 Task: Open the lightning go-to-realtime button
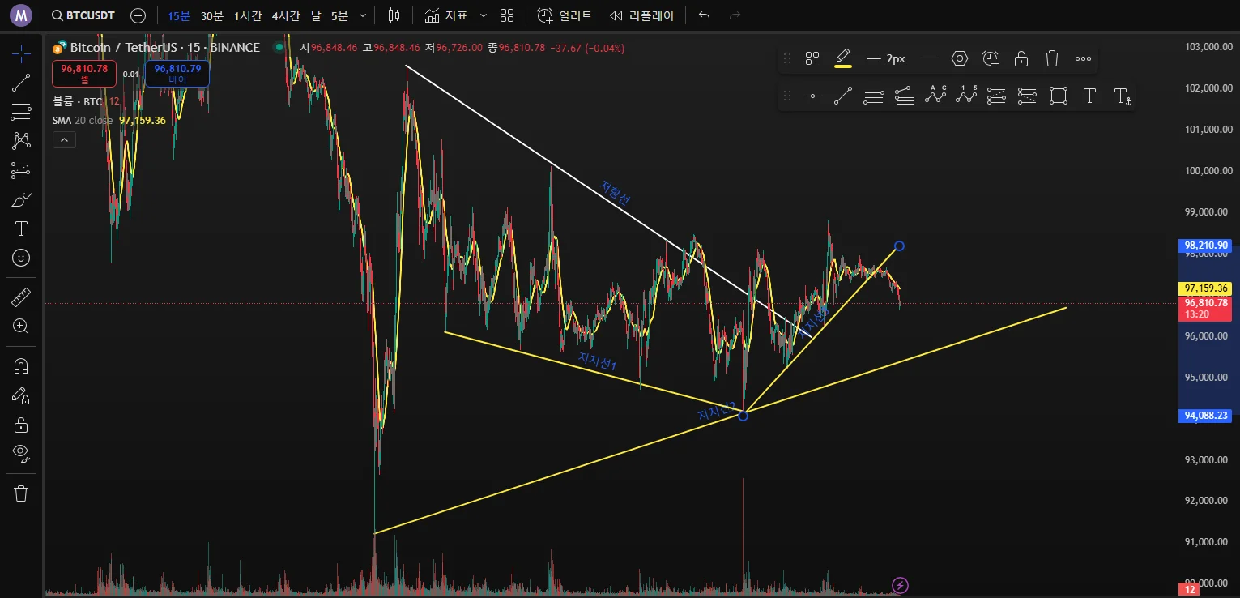point(900,585)
